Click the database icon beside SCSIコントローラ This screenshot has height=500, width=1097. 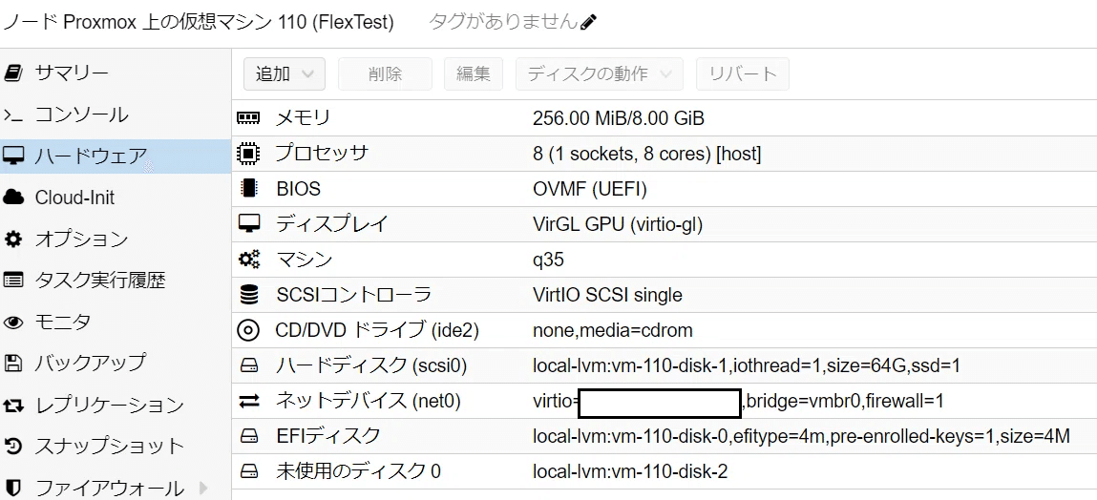click(x=248, y=295)
